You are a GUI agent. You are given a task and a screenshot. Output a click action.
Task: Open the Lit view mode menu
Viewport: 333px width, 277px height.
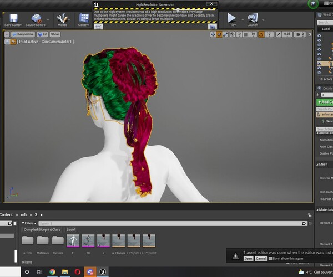click(x=42, y=34)
